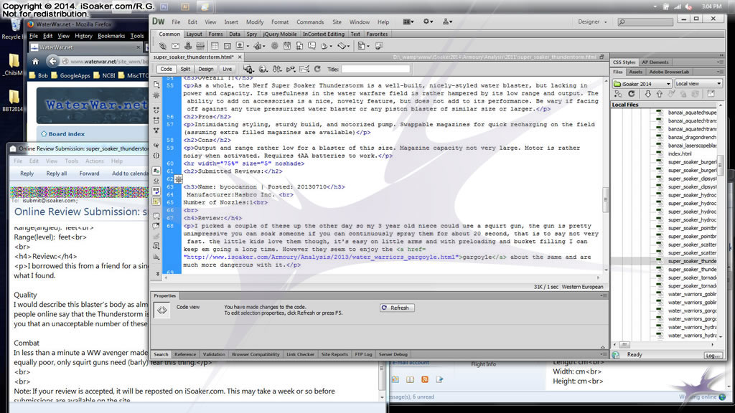The height and width of the screenshot is (413, 735).
Task: Click the File Management icon in document toolbar
Action: point(277,69)
